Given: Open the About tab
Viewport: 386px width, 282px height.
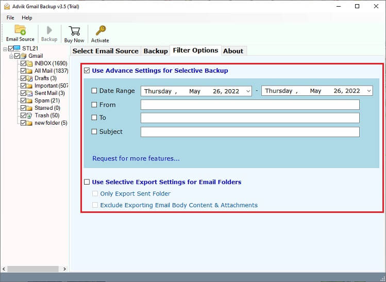Looking at the screenshot, I should point(233,51).
